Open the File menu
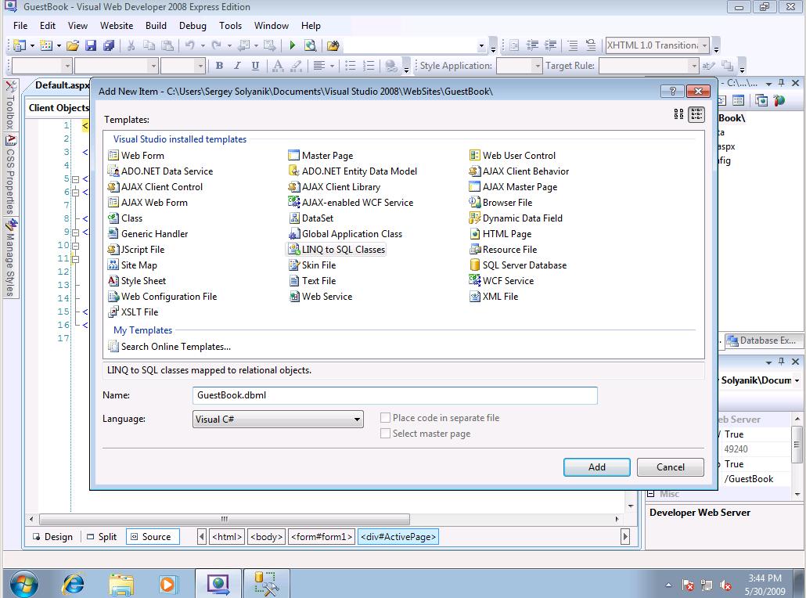The image size is (806, 598). tap(20, 26)
